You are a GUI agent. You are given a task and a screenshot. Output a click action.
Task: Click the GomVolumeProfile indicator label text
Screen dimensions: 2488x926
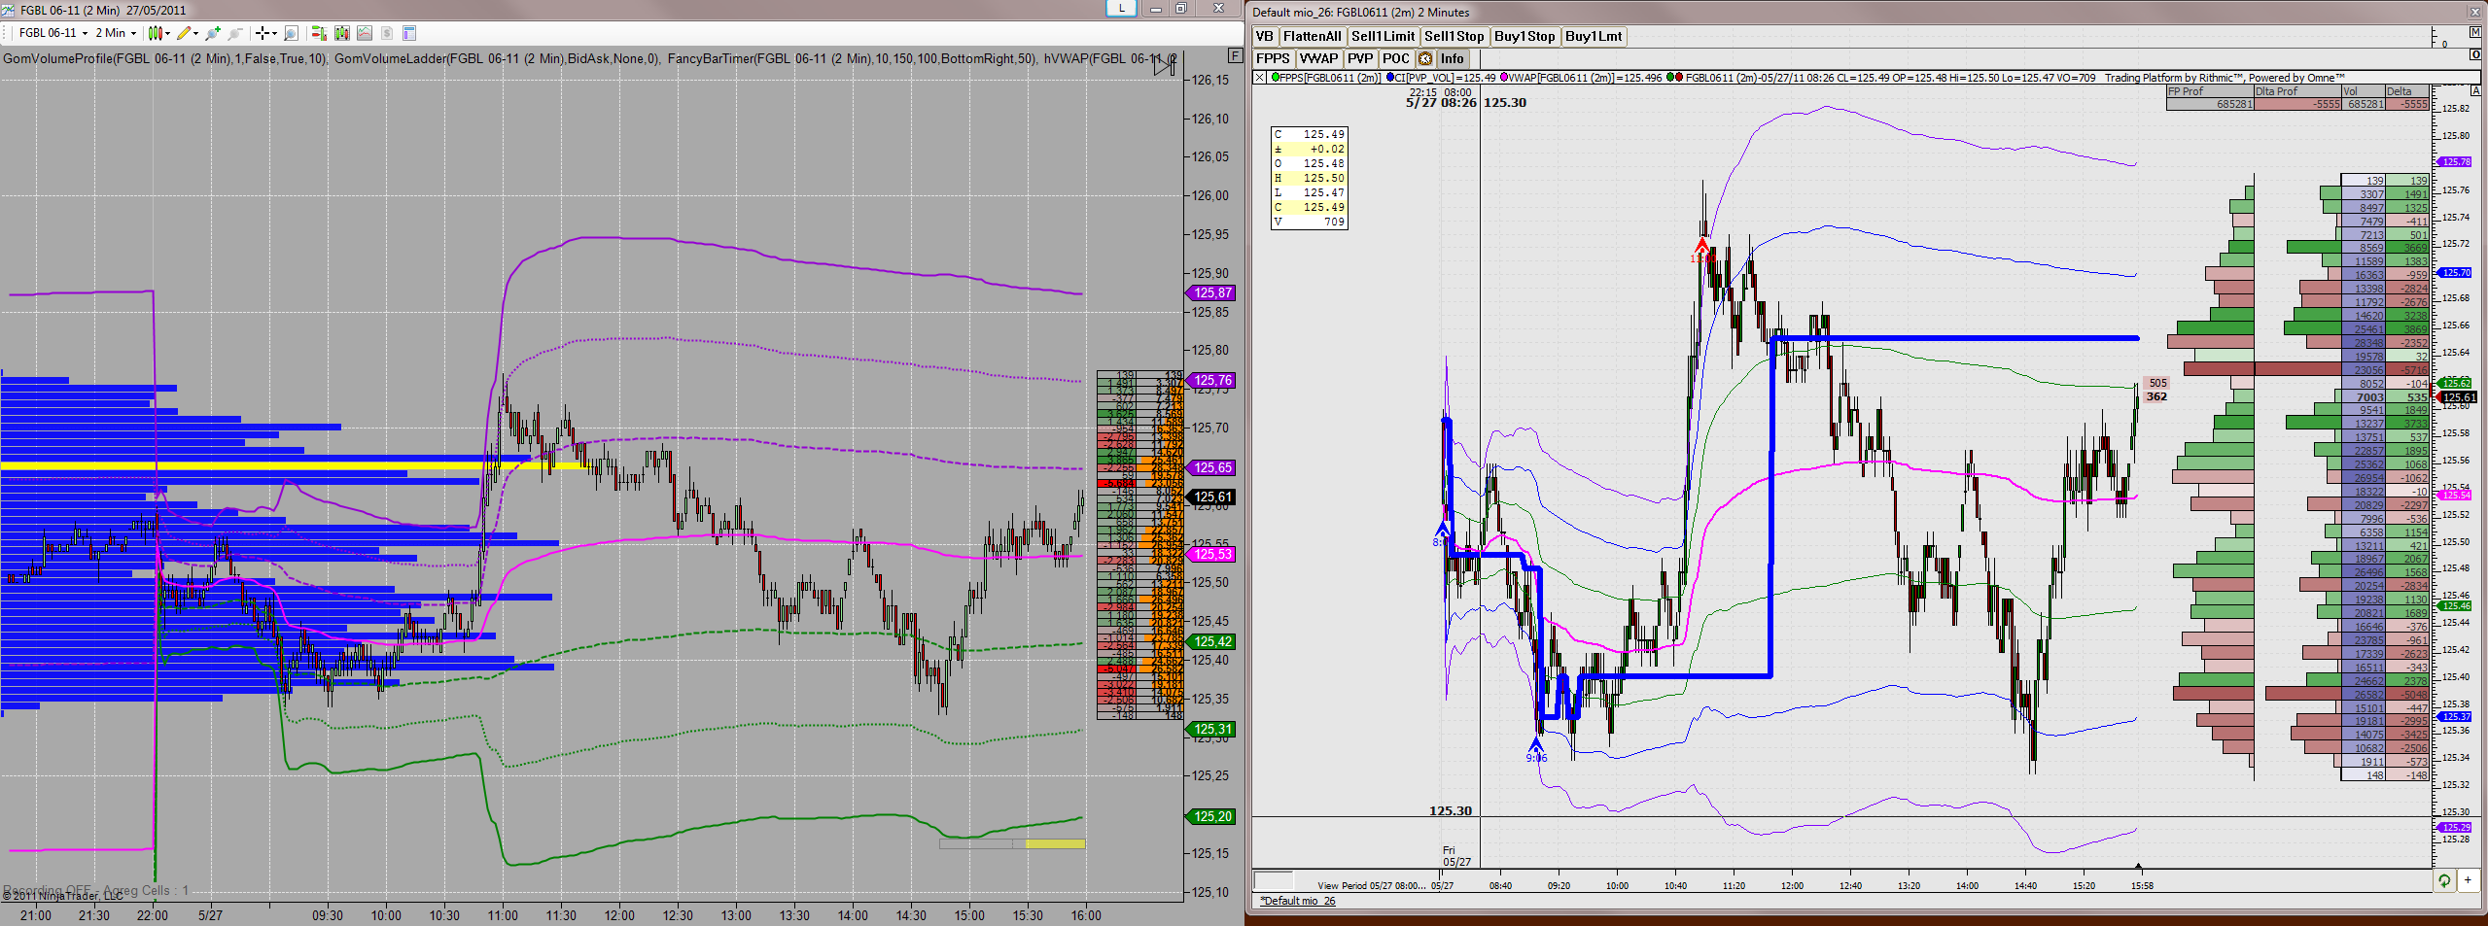point(166,58)
